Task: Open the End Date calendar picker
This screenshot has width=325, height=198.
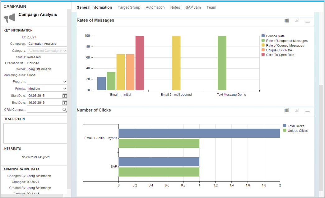Action: [65, 102]
